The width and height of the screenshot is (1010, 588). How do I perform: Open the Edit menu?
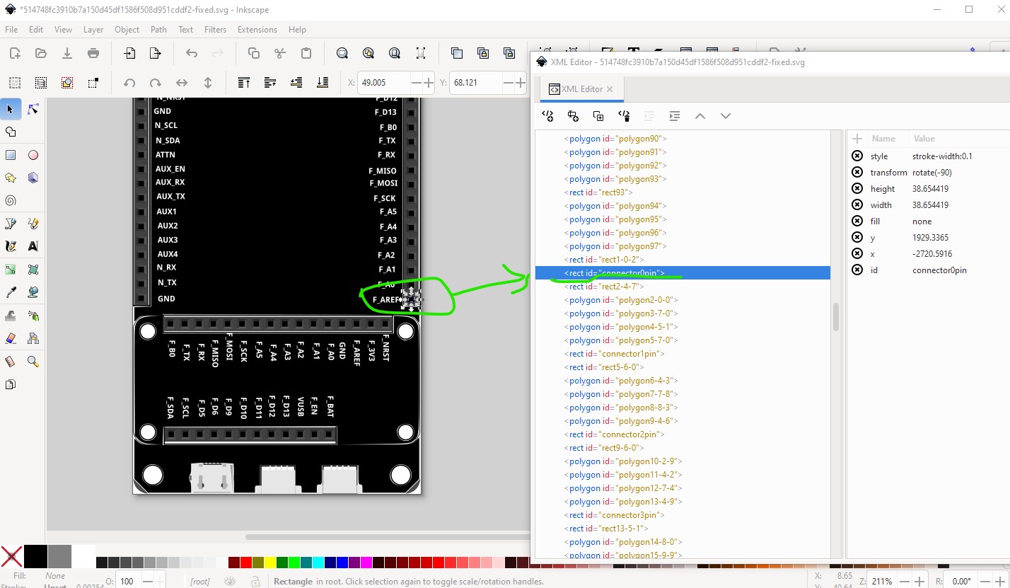36,30
